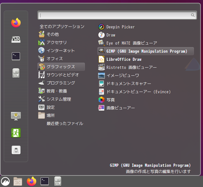Open the Control Center icon in the sidebar

pyautogui.click(x=16, y=39)
